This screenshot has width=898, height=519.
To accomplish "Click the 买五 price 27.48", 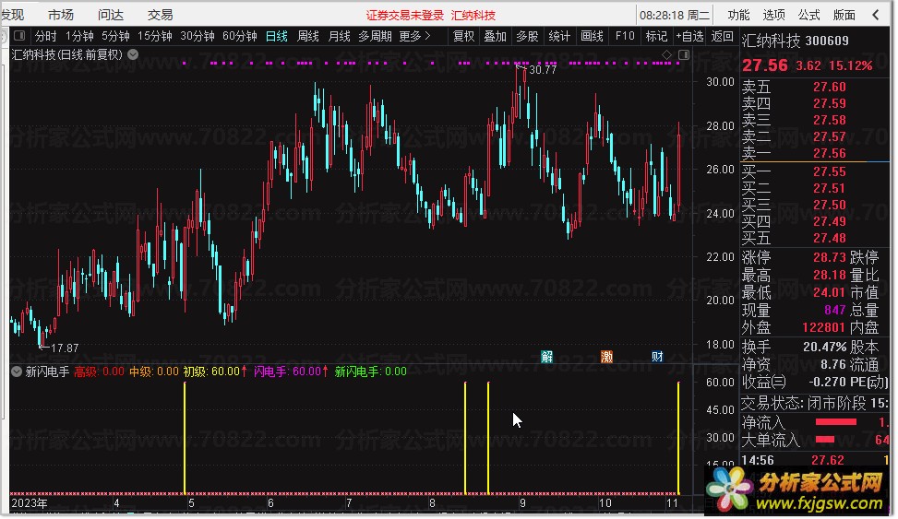I will click(x=830, y=238).
